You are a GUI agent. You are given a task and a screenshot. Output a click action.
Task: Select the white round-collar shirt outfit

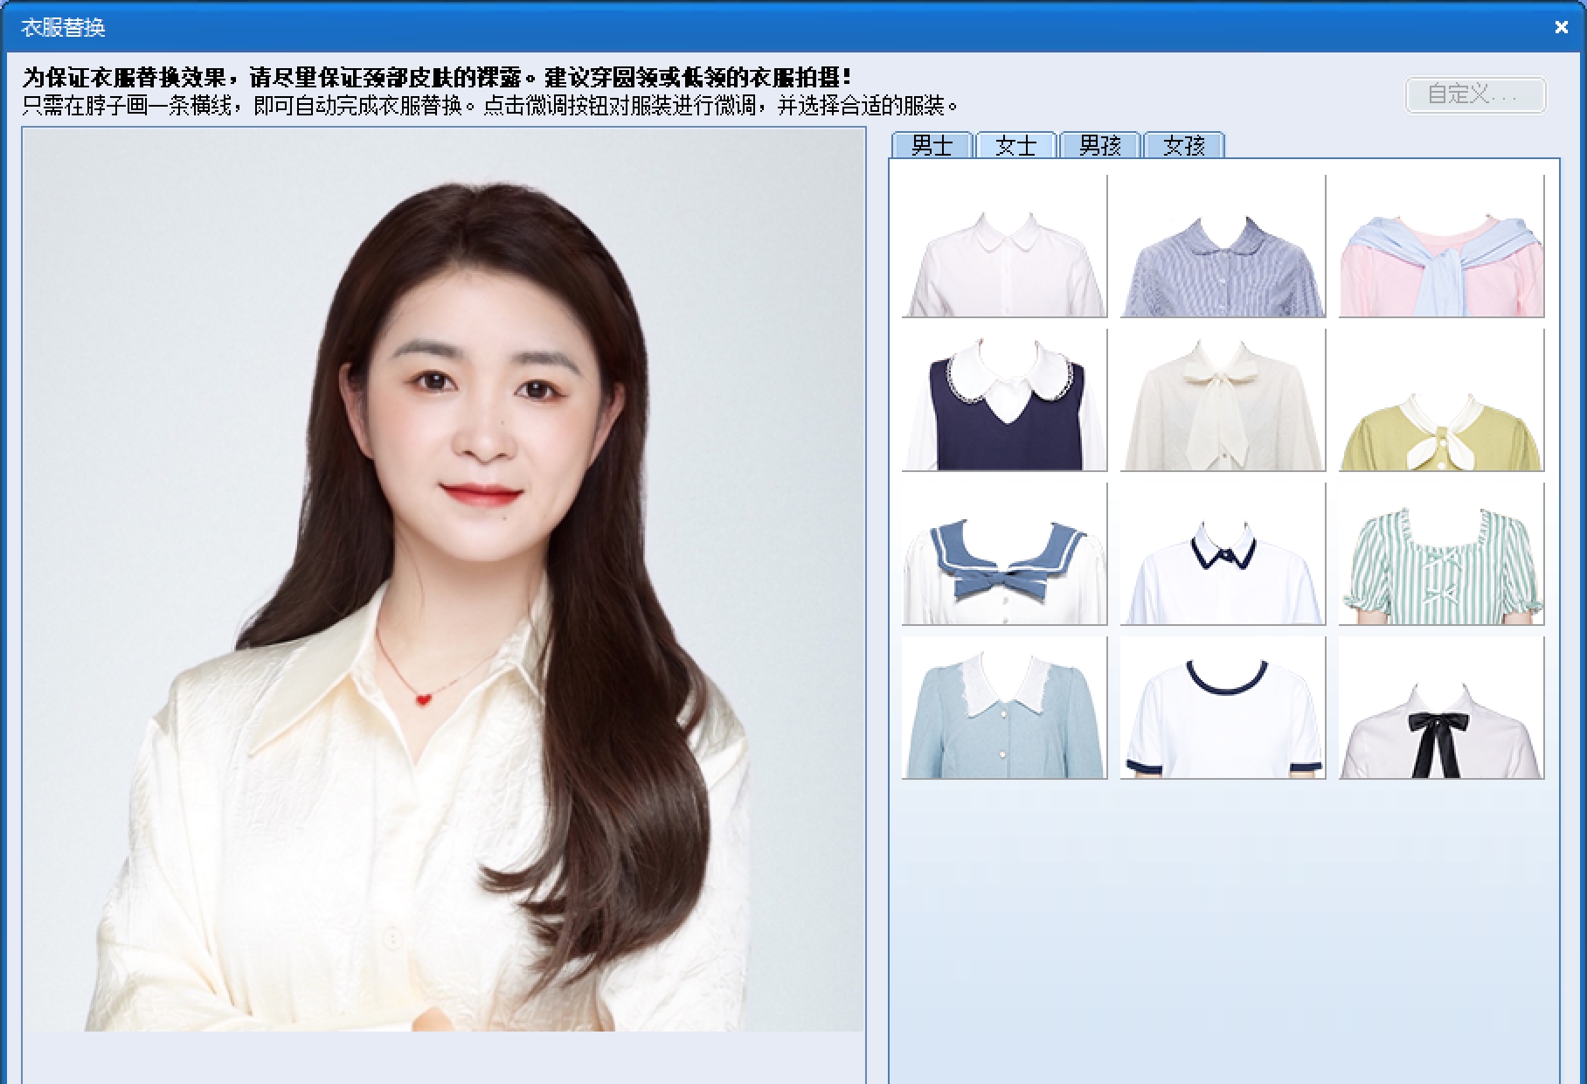[1004, 247]
